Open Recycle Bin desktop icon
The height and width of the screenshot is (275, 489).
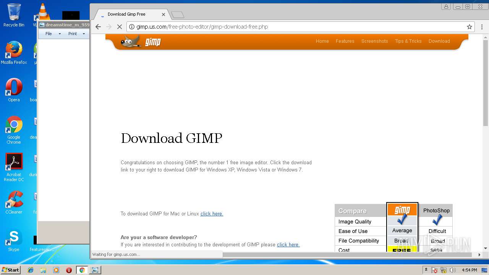pos(14,15)
